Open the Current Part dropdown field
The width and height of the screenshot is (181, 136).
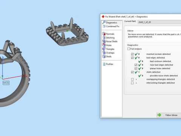tap(160, 22)
